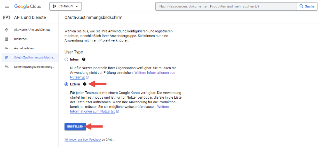318x147 pixels.
Task: Open the Cal-tabuni project selector dropdown
Action: 66,6
